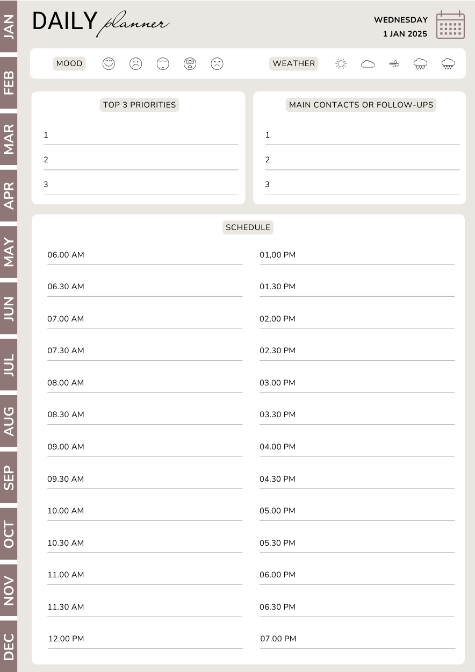The width and height of the screenshot is (475, 672).
Task: Mark the sunny weather icon
Action: point(341,64)
